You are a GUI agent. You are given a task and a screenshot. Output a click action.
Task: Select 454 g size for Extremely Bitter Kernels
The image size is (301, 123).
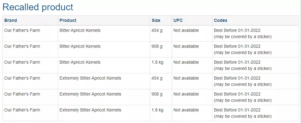pos(157,78)
